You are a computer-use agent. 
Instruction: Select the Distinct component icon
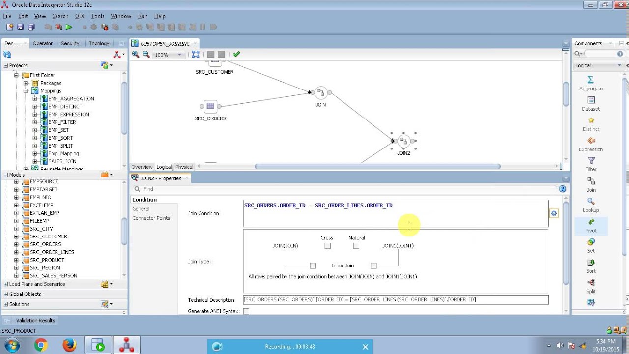[x=591, y=120]
